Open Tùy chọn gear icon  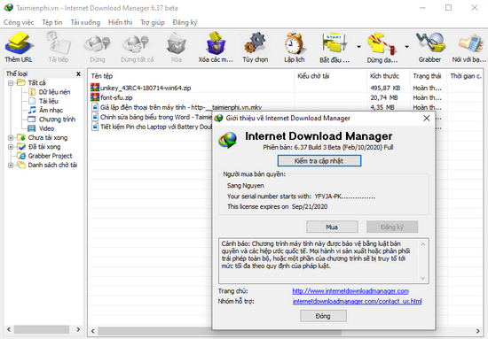pos(255,43)
